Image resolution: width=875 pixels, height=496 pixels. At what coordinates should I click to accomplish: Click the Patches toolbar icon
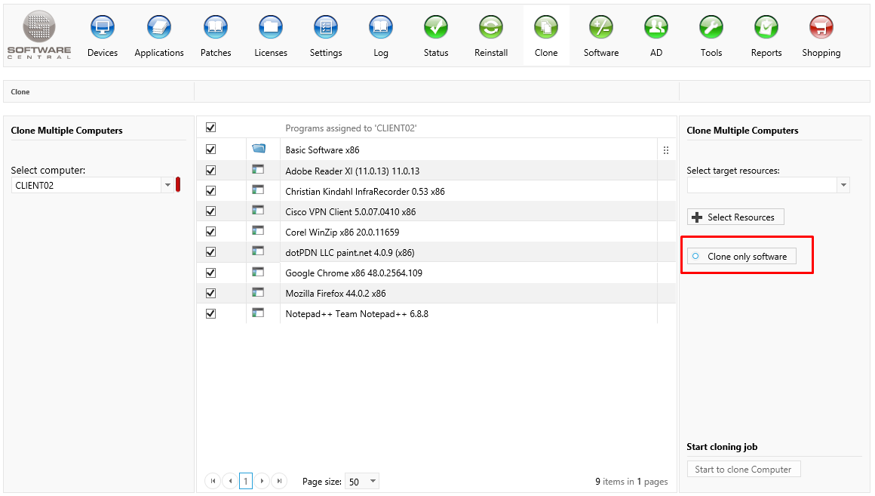pyautogui.click(x=216, y=28)
